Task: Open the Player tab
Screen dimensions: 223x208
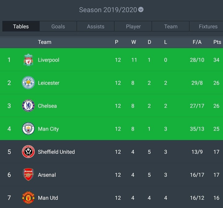Action: coord(133,27)
